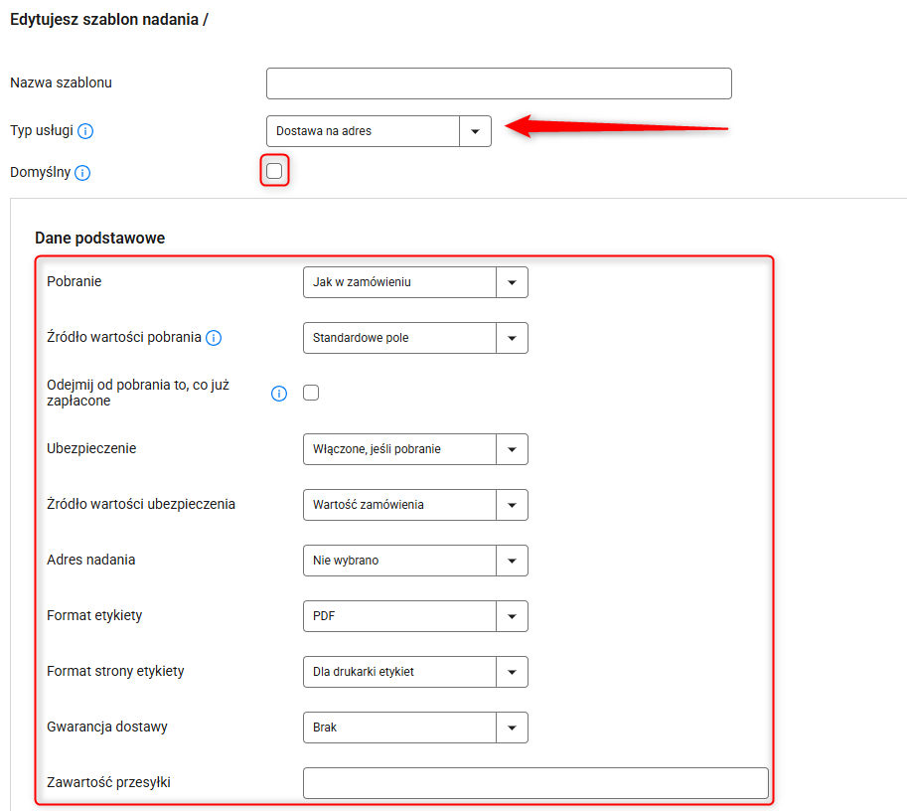Click the arrow button of Format etykiety

512,616
